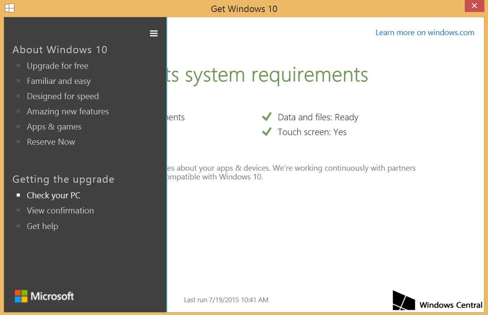Select Check your PC option
Screen dimensions: 488x315
click(53, 196)
